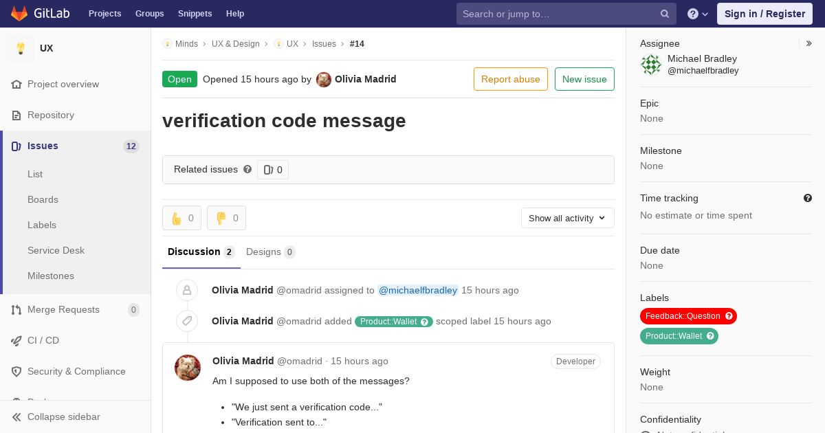Open the Projects menu
This screenshot has width=825, height=433.
click(x=105, y=14)
